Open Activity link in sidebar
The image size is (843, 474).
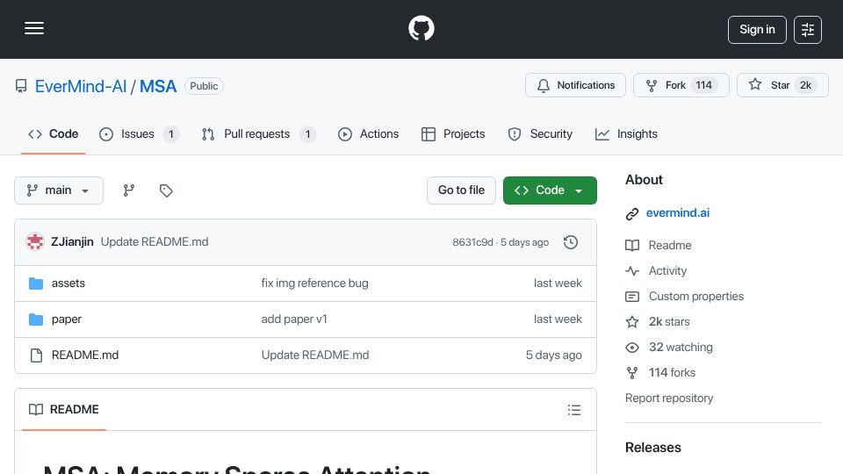point(667,271)
